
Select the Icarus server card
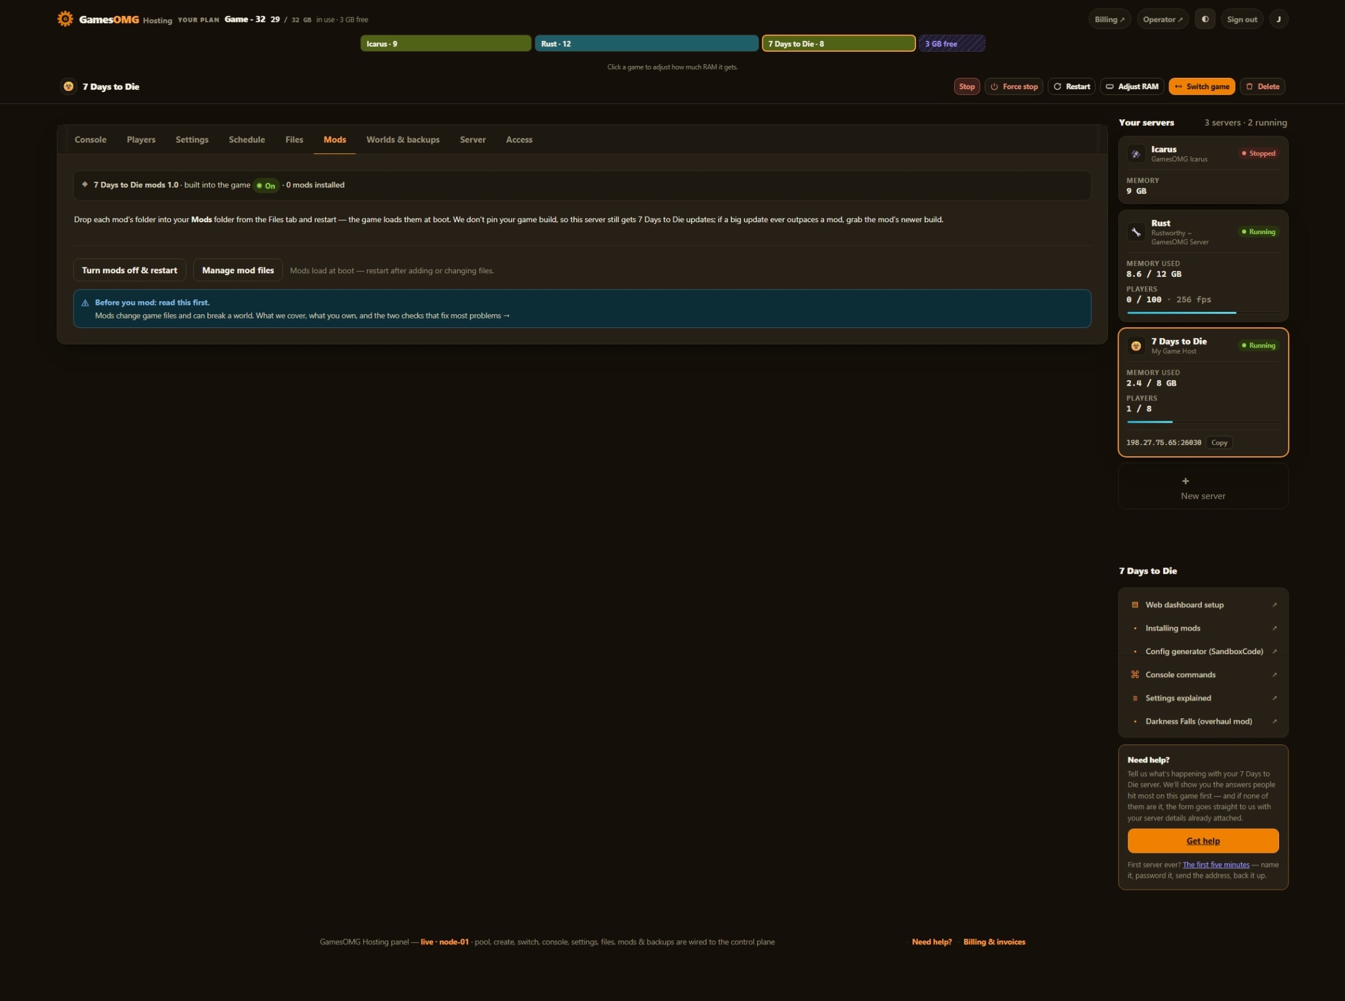point(1202,170)
